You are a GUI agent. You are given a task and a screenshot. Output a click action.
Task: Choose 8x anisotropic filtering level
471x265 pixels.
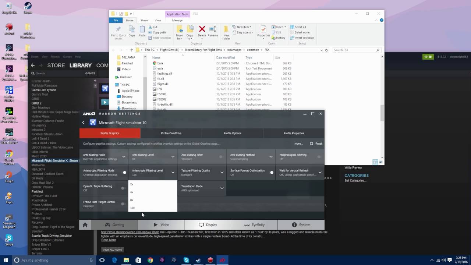click(x=153, y=200)
